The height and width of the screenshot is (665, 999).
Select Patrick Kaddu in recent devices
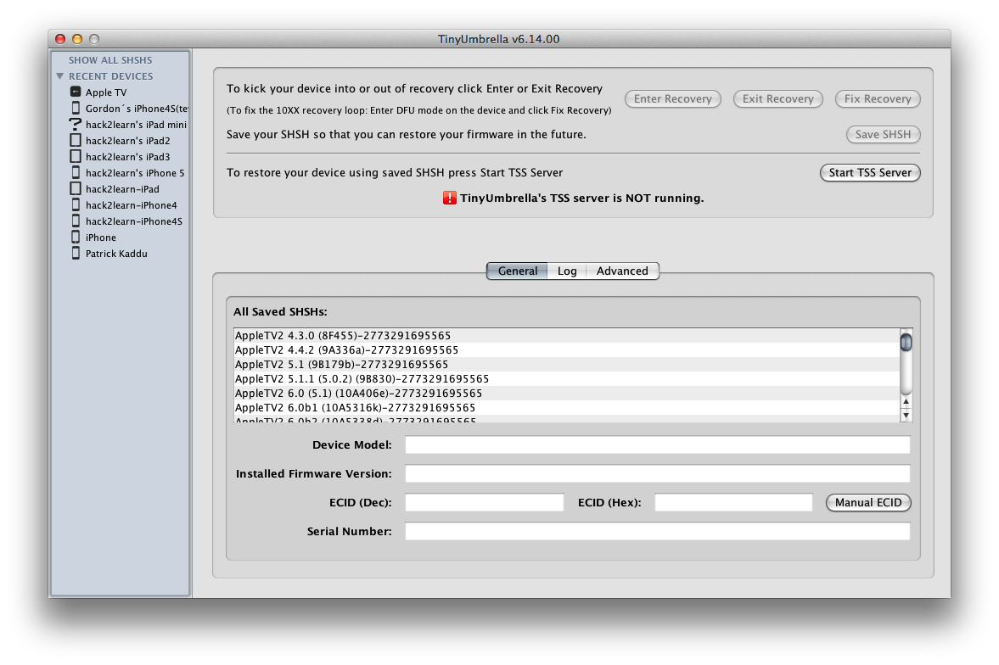coord(116,254)
